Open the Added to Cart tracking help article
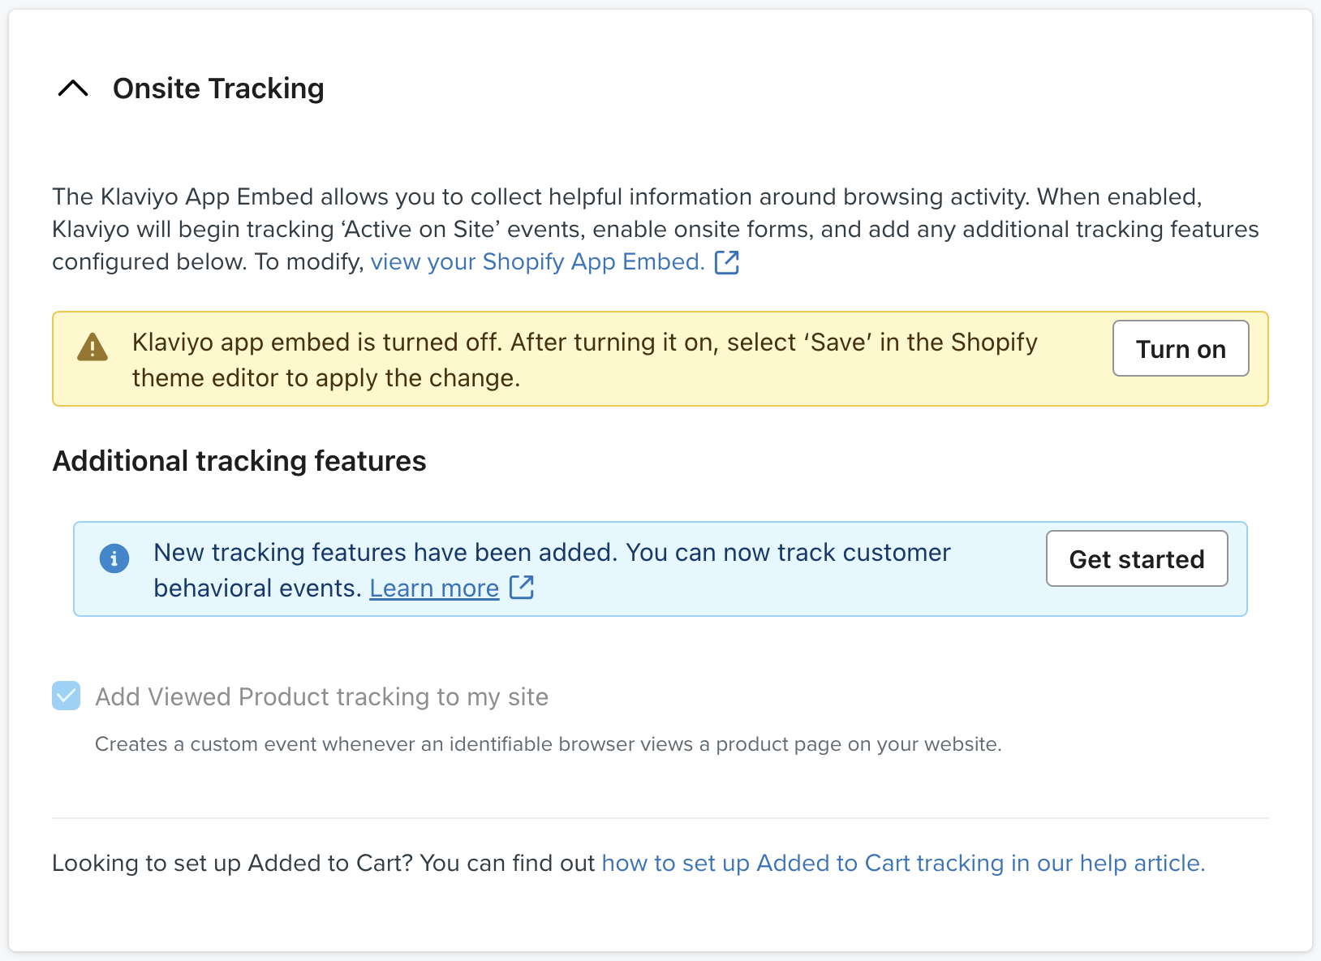 click(x=903, y=863)
